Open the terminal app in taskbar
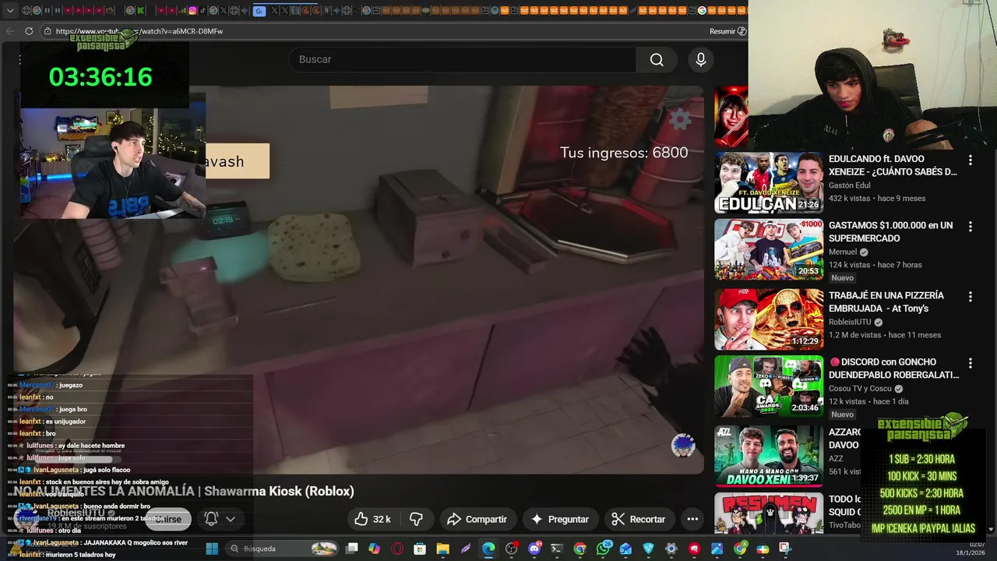 pyautogui.click(x=557, y=549)
